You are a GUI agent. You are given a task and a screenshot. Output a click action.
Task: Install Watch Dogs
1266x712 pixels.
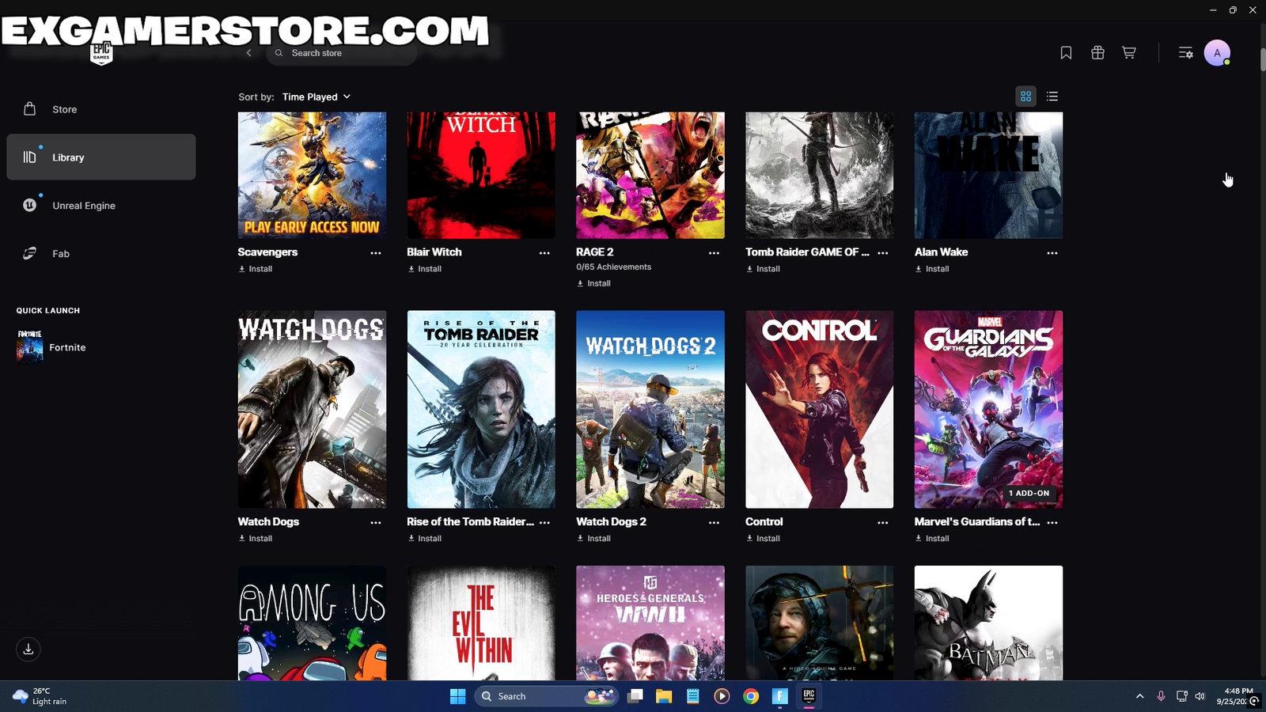coord(256,539)
